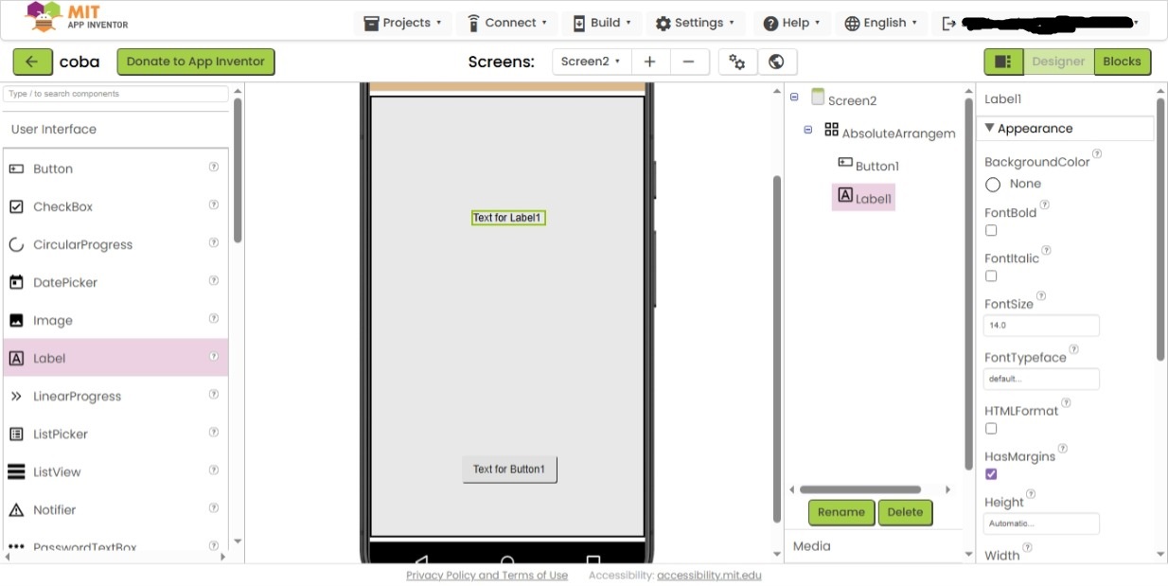Pick BackgroundColor None color swatch
Screen dimensions: 1168x586
pos(993,185)
